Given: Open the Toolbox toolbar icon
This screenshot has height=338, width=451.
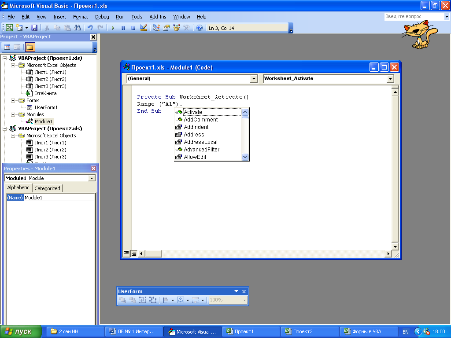Looking at the screenshot, I should [187, 28].
